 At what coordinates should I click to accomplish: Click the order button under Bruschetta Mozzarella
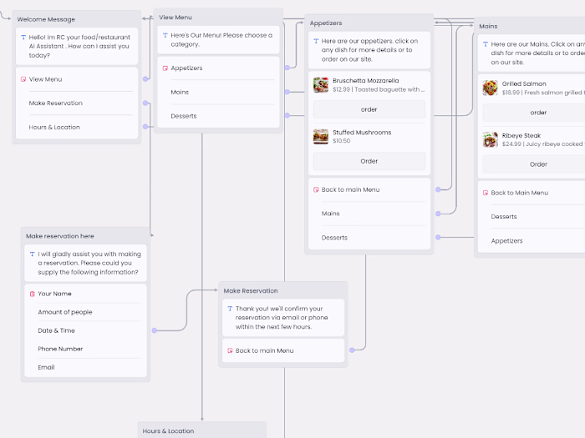click(x=369, y=109)
